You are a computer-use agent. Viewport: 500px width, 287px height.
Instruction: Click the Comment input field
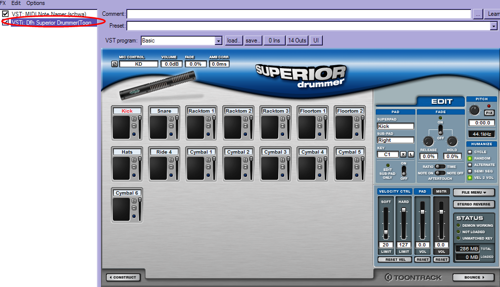click(x=299, y=14)
